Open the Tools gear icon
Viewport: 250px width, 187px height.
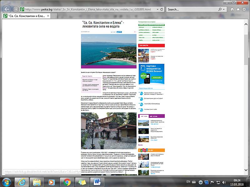(x=244, y=9)
